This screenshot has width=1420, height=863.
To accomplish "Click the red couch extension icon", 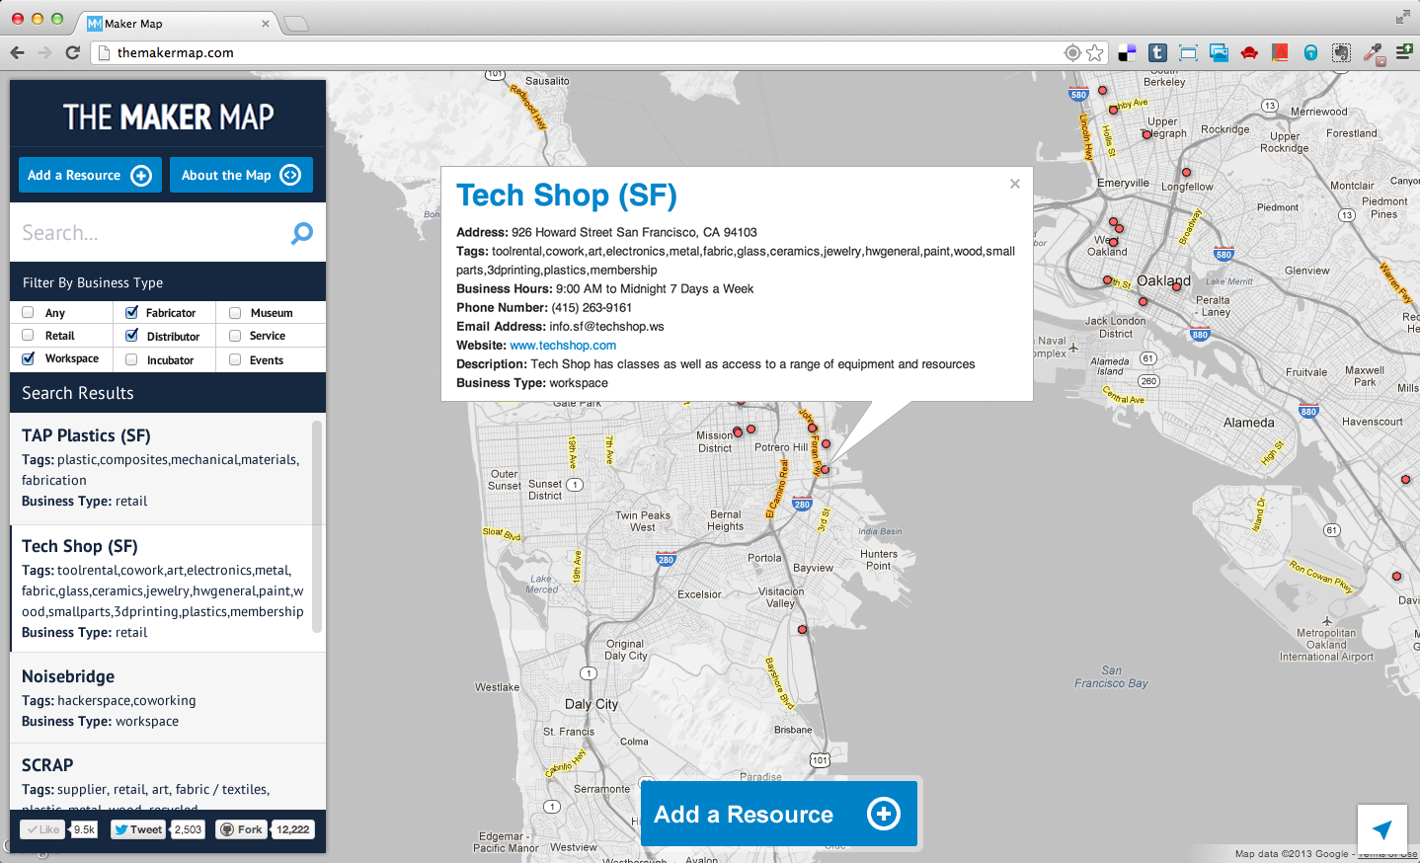I will tap(1249, 53).
